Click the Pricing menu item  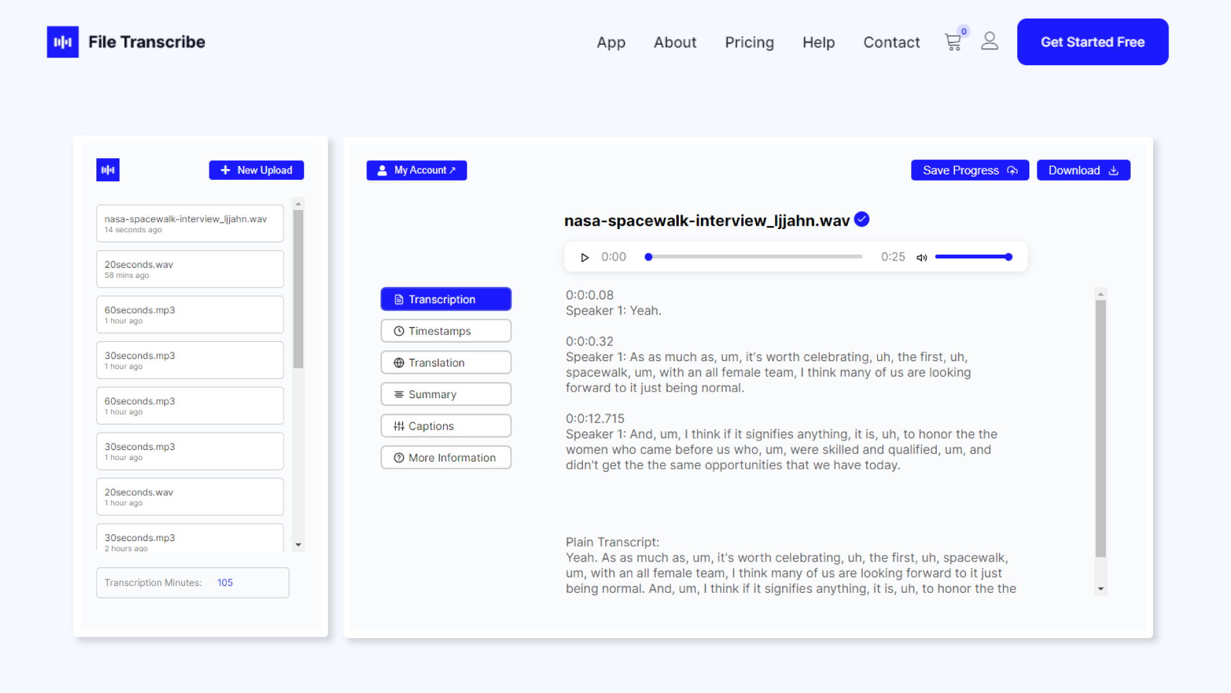[x=749, y=42]
